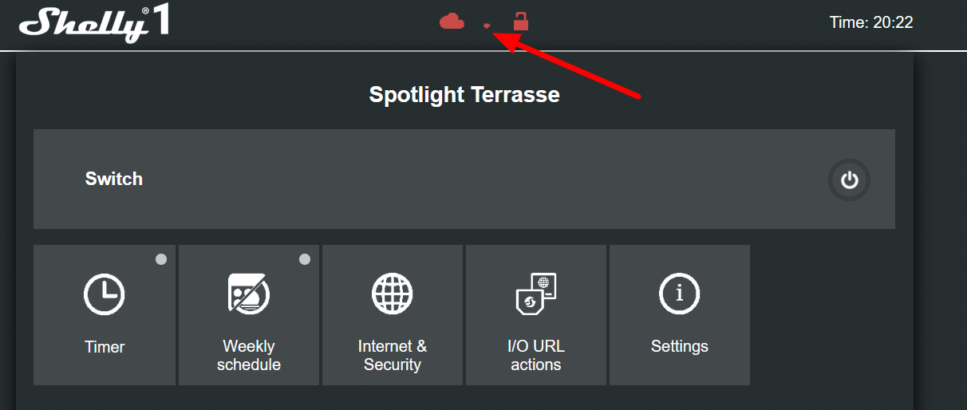Click the small red WiFi signal icon

click(x=487, y=26)
